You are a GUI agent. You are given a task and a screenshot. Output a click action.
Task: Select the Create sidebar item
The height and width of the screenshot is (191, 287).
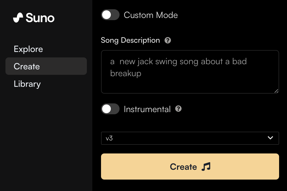click(46, 66)
